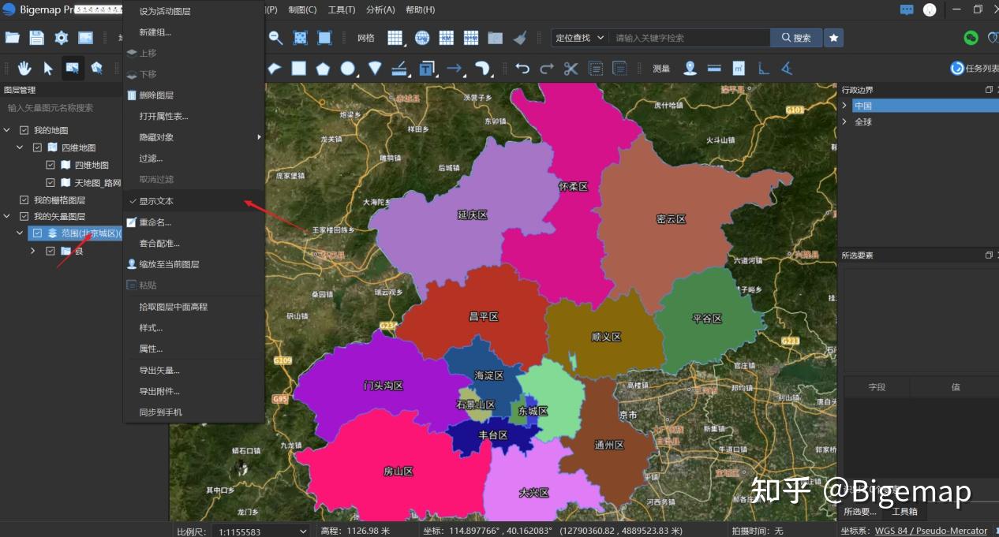Viewport: 999px width, 537px height.
Task: Click the undo arrow icon
Action: click(522, 68)
